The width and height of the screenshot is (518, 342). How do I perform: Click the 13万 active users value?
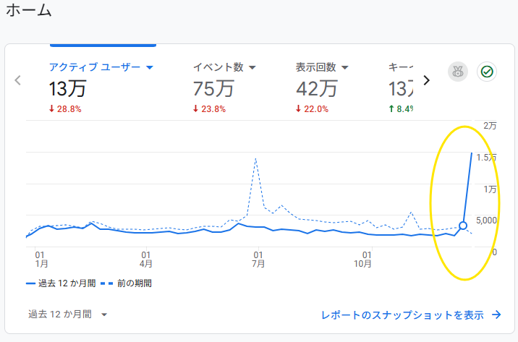(68, 89)
